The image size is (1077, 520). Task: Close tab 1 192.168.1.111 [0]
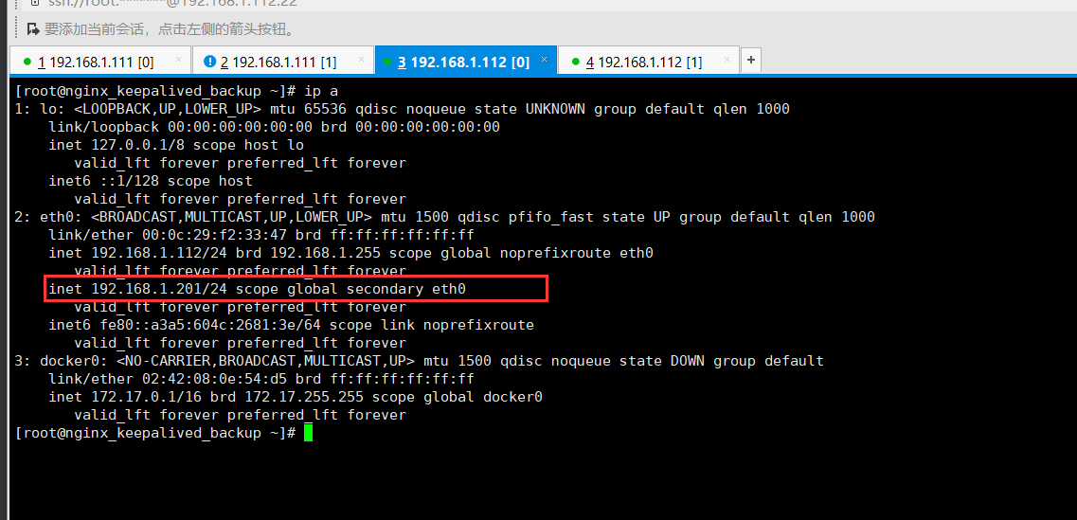click(179, 60)
